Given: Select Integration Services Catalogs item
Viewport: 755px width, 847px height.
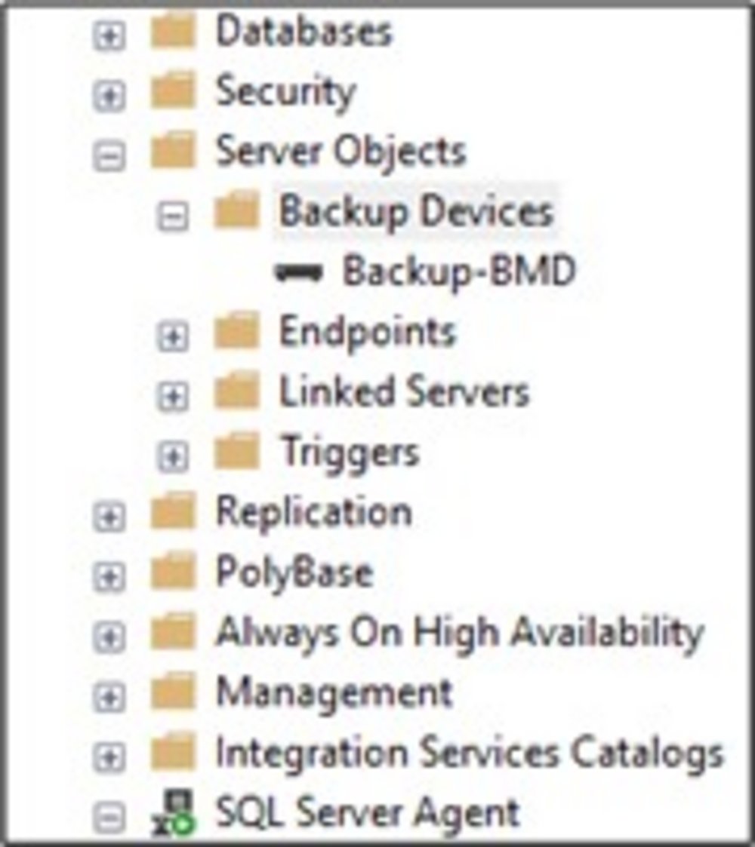Looking at the screenshot, I should point(470,753).
